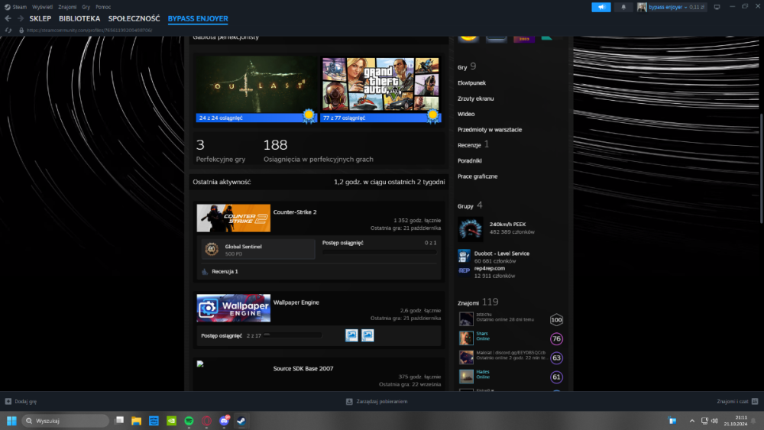Click the bypass enjoyer avatar in the top bar
The height and width of the screenshot is (430, 764).
tap(642, 8)
